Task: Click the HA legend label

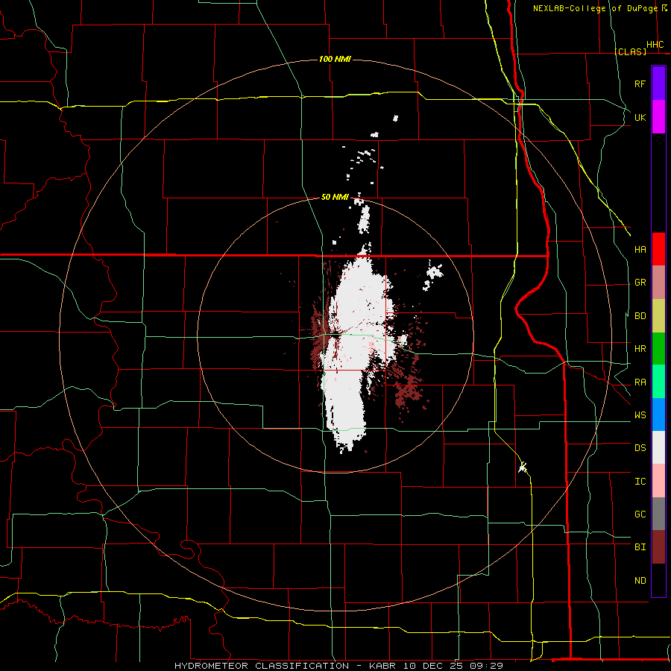Action: click(640, 250)
